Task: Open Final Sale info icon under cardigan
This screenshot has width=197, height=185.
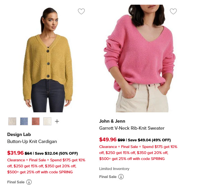Action: (29, 182)
